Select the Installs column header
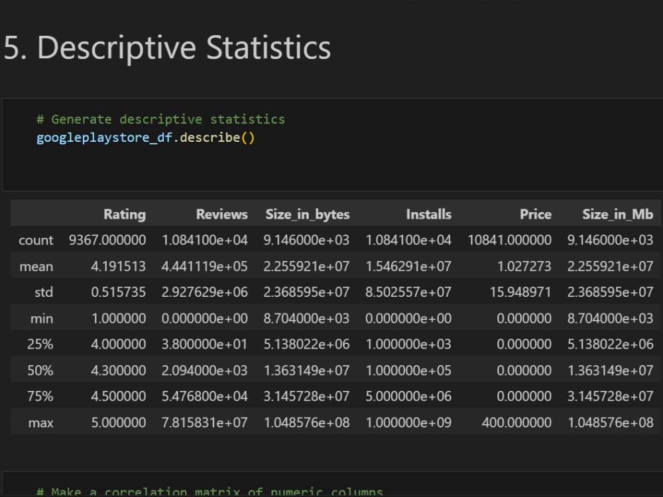This screenshot has height=497, width=663. 429,214
